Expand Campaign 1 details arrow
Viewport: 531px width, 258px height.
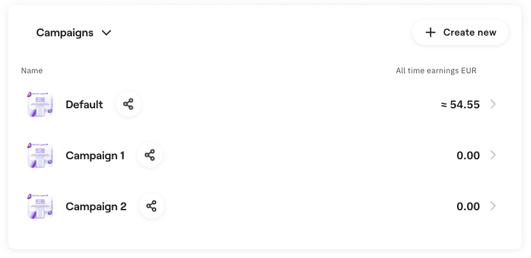click(493, 155)
